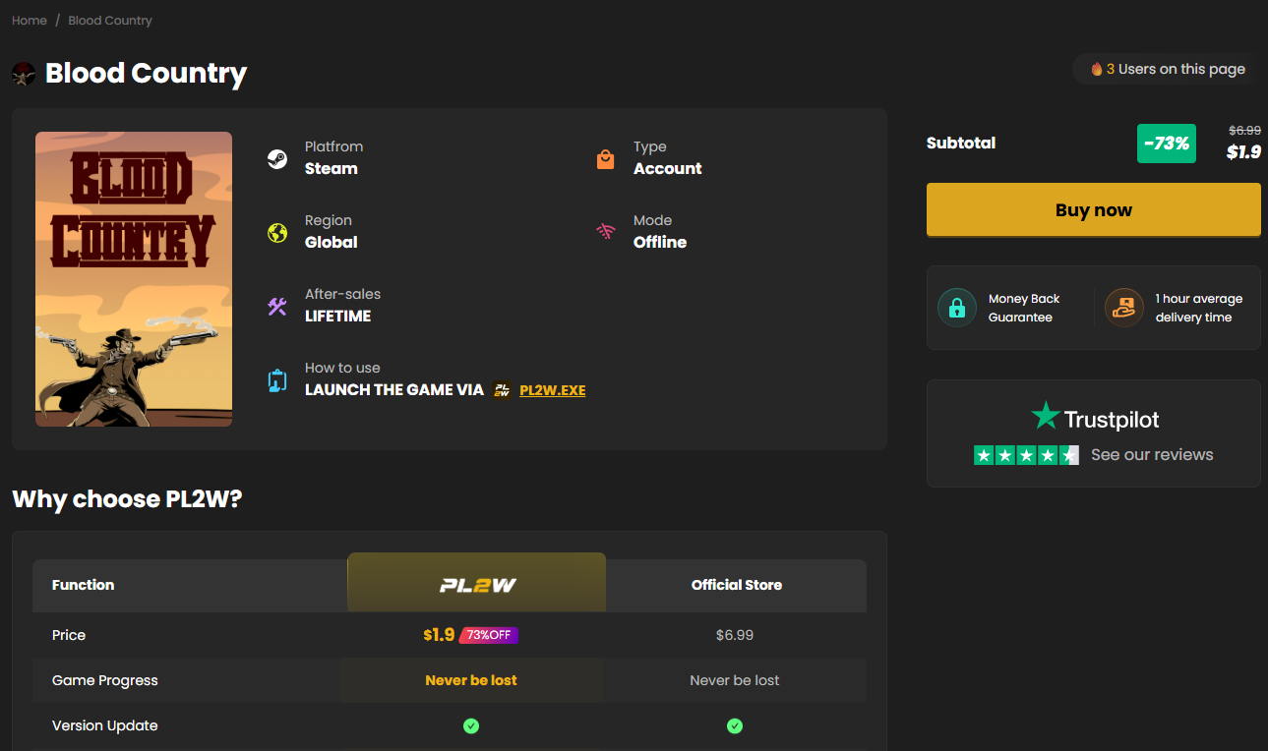Viewport: 1268px width, 751px height.
Task: Click the How to use clipboard icon
Action: click(x=277, y=380)
